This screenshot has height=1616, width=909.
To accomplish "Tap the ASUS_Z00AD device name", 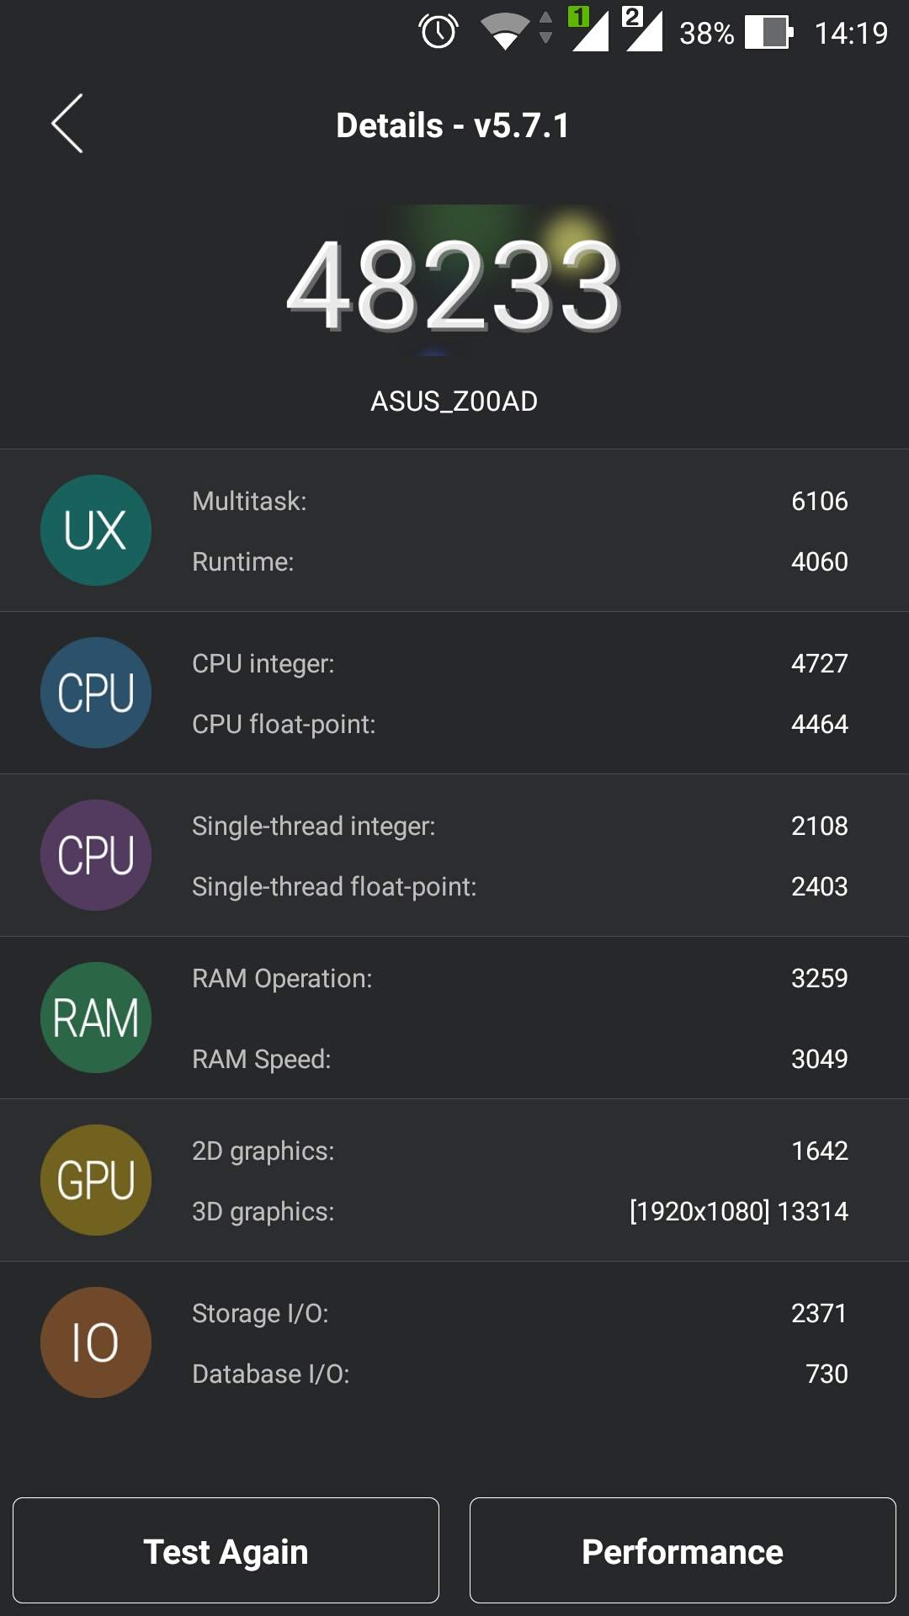I will (454, 401).
